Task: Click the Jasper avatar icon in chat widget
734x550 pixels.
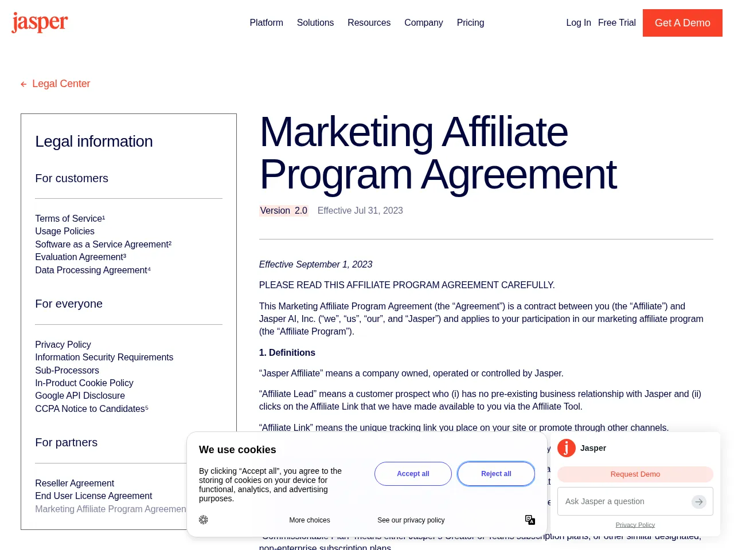Action: pyautogui.click(x=567, y=448)
